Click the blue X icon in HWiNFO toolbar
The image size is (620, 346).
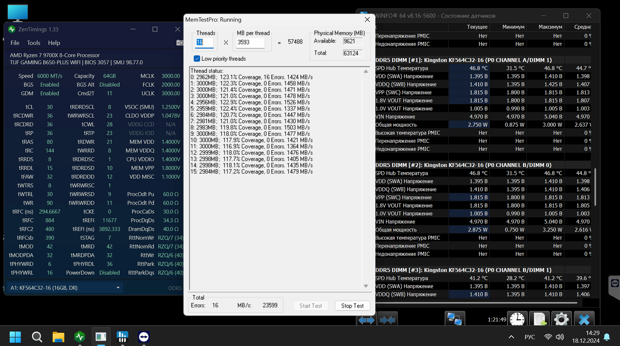point(584,319)
